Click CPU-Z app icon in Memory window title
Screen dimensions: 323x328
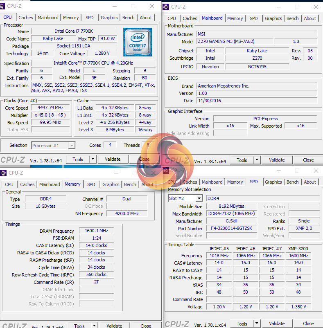pos(3,173)
